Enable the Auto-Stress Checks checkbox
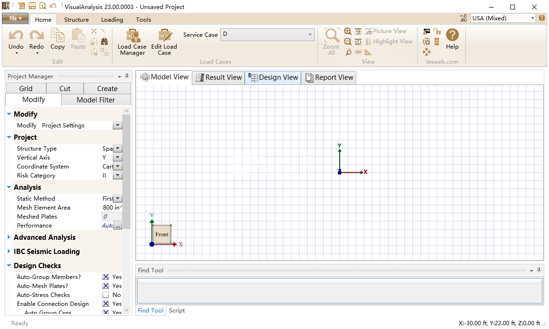Image resolution: width=549 pixels, height=329 pixels. pyautogui.click(x=106, y=295)
